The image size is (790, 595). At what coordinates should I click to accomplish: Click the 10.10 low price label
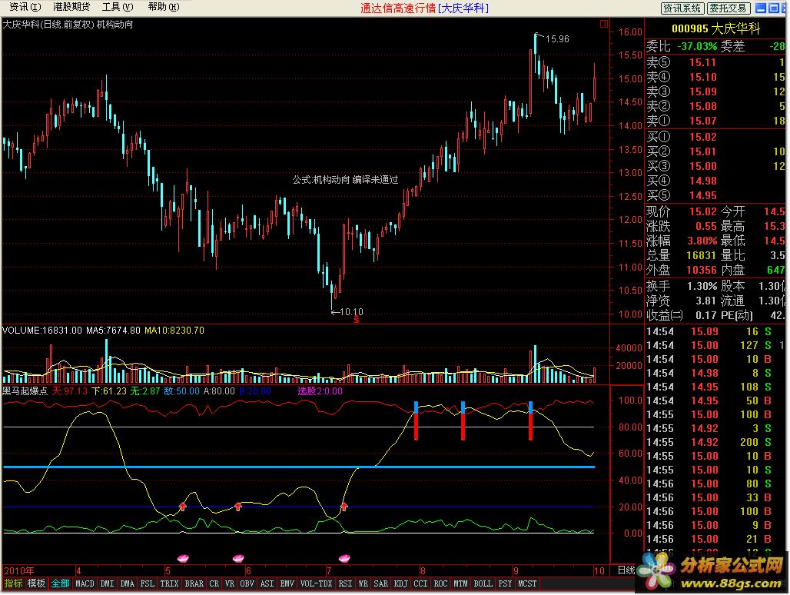coord(351,312)
